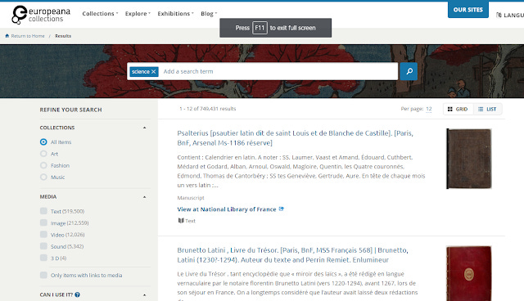Select the All Items radio button
This screenshot has height=301, width=524.
tap(43, 142)
